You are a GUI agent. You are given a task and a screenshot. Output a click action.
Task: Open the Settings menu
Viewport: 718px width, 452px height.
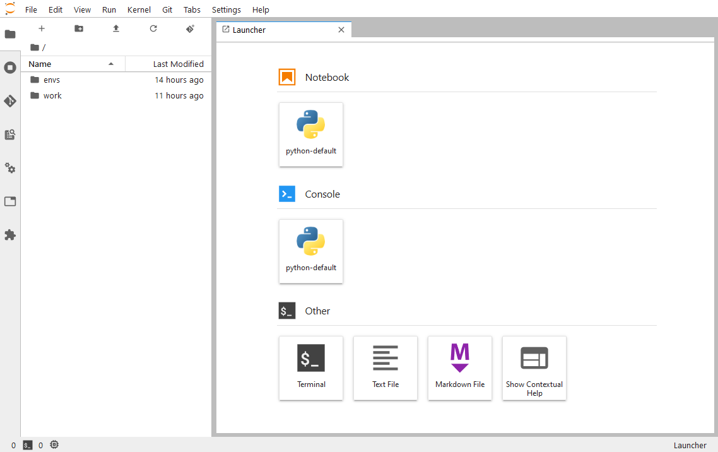pos(227,9)
